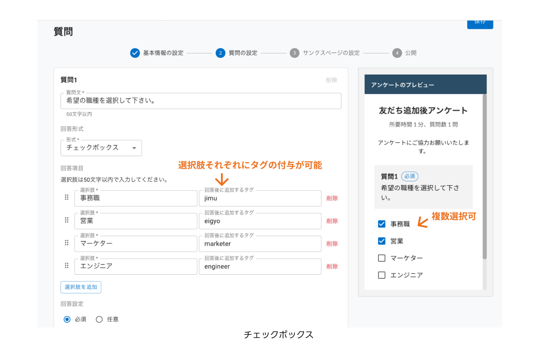Screen dimensions: 540x347
Task: Delete the 営業 option row
Action: 332,221
